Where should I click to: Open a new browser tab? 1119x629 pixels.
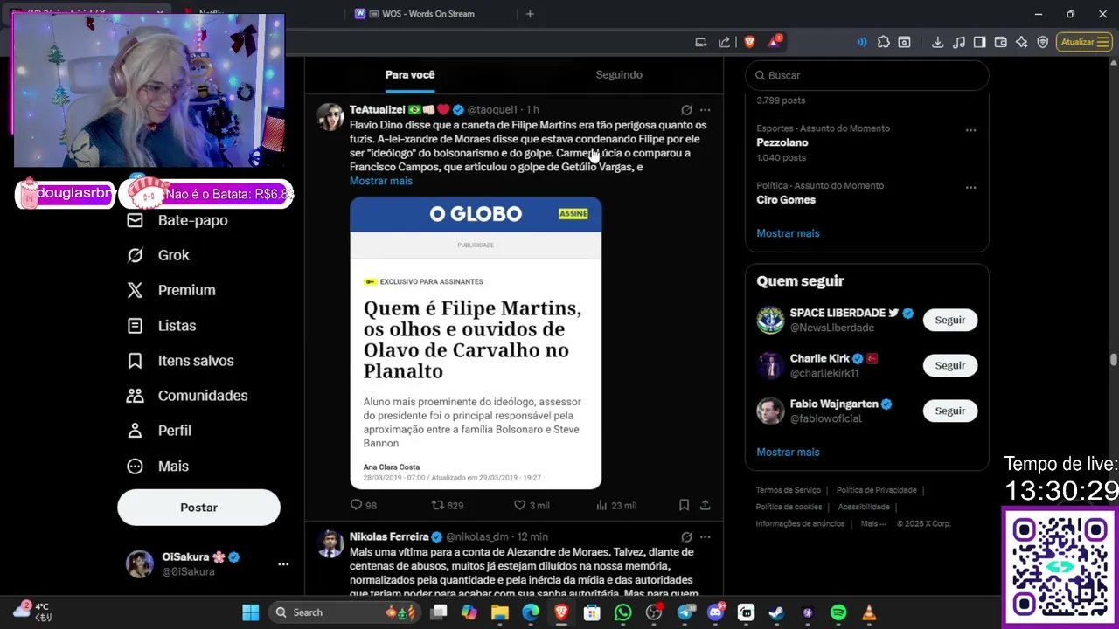(530, 14)
